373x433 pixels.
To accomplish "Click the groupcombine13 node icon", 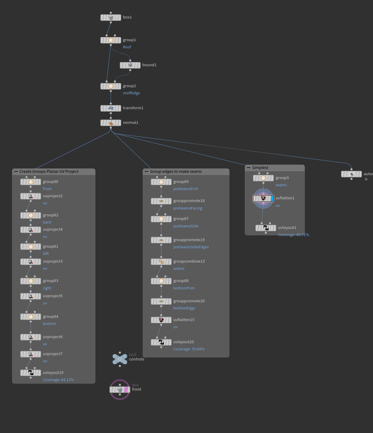I will pos(161,261).
